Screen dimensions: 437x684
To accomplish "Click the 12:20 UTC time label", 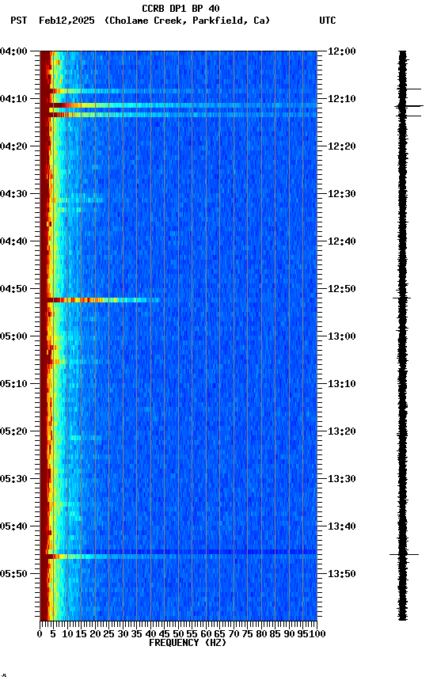I will pos(341,146).
